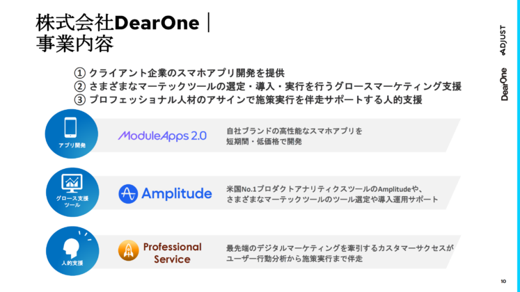Click the orange rocket icon beside Professional Service
520x292 pixels.
(x=128, y=250)
